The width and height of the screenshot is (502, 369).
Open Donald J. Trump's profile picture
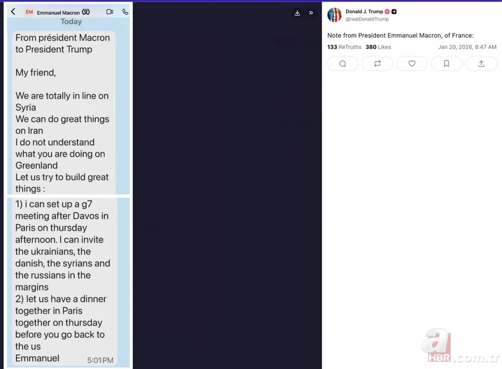[334, 15]
